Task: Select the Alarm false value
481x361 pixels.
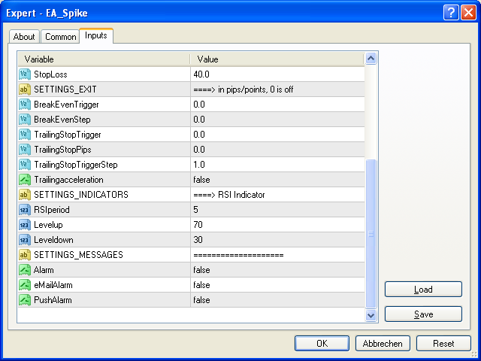Action: click(201, 270)
